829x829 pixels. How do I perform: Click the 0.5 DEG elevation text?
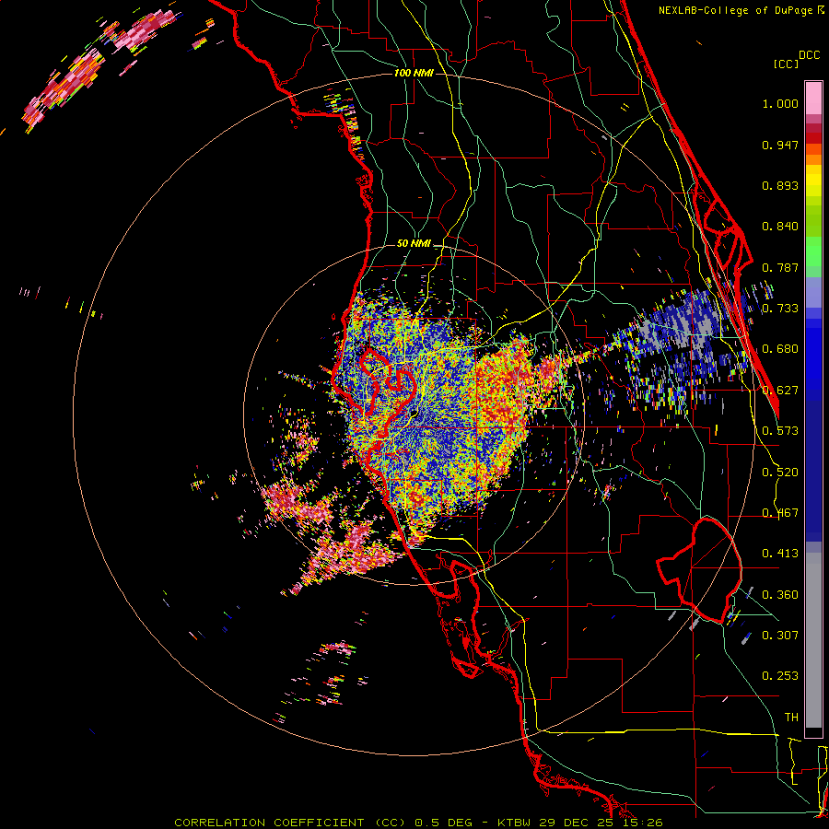tap(444, 823)
